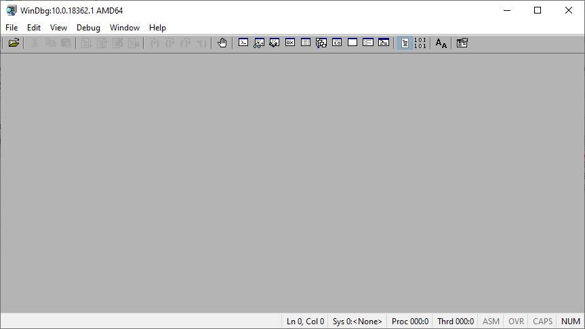Click the grayed-out Go toolbar icon
This screenshot has height=329, width=585.
pos(87,43)
